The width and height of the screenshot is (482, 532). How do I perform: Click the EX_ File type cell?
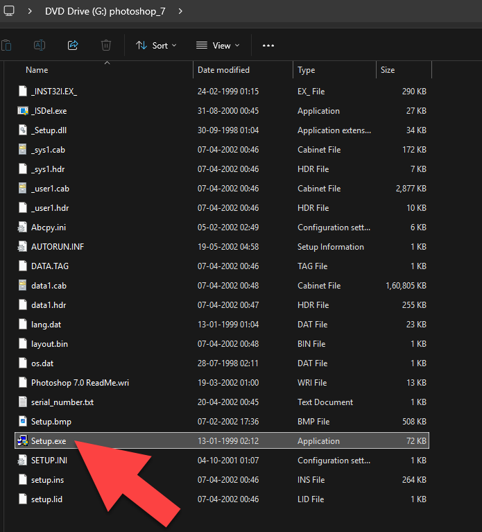(311, 92)
